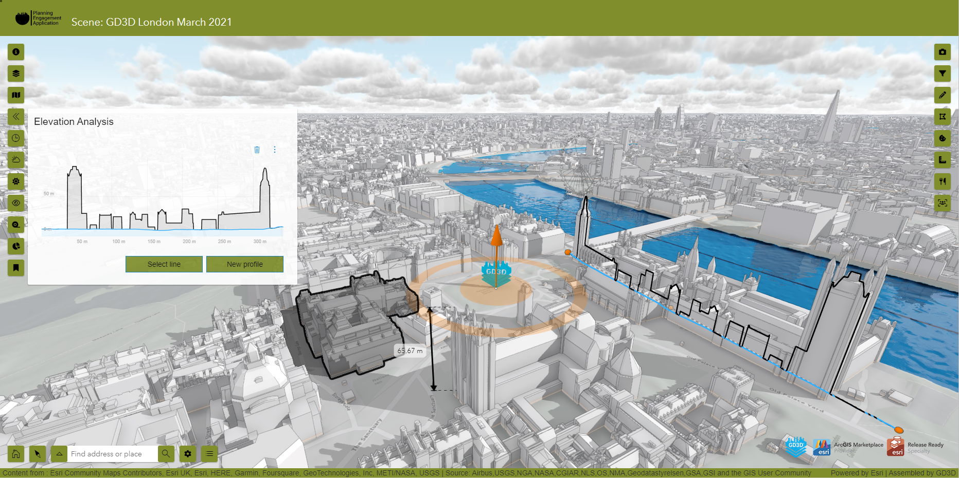Open the ruler measurement tool
Screen dimensions: 959x478
[942, 160]
